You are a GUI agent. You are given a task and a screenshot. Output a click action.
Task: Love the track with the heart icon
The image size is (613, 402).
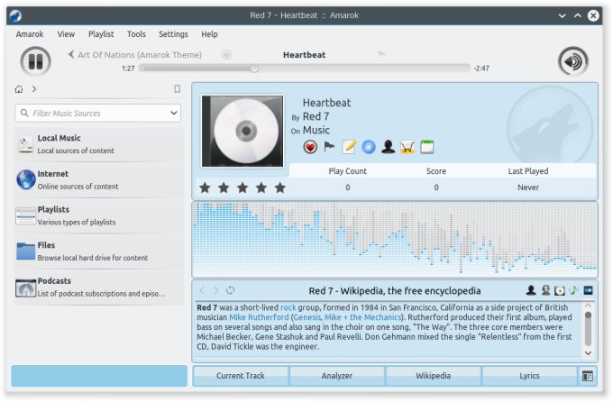click(x=310, y=147)
